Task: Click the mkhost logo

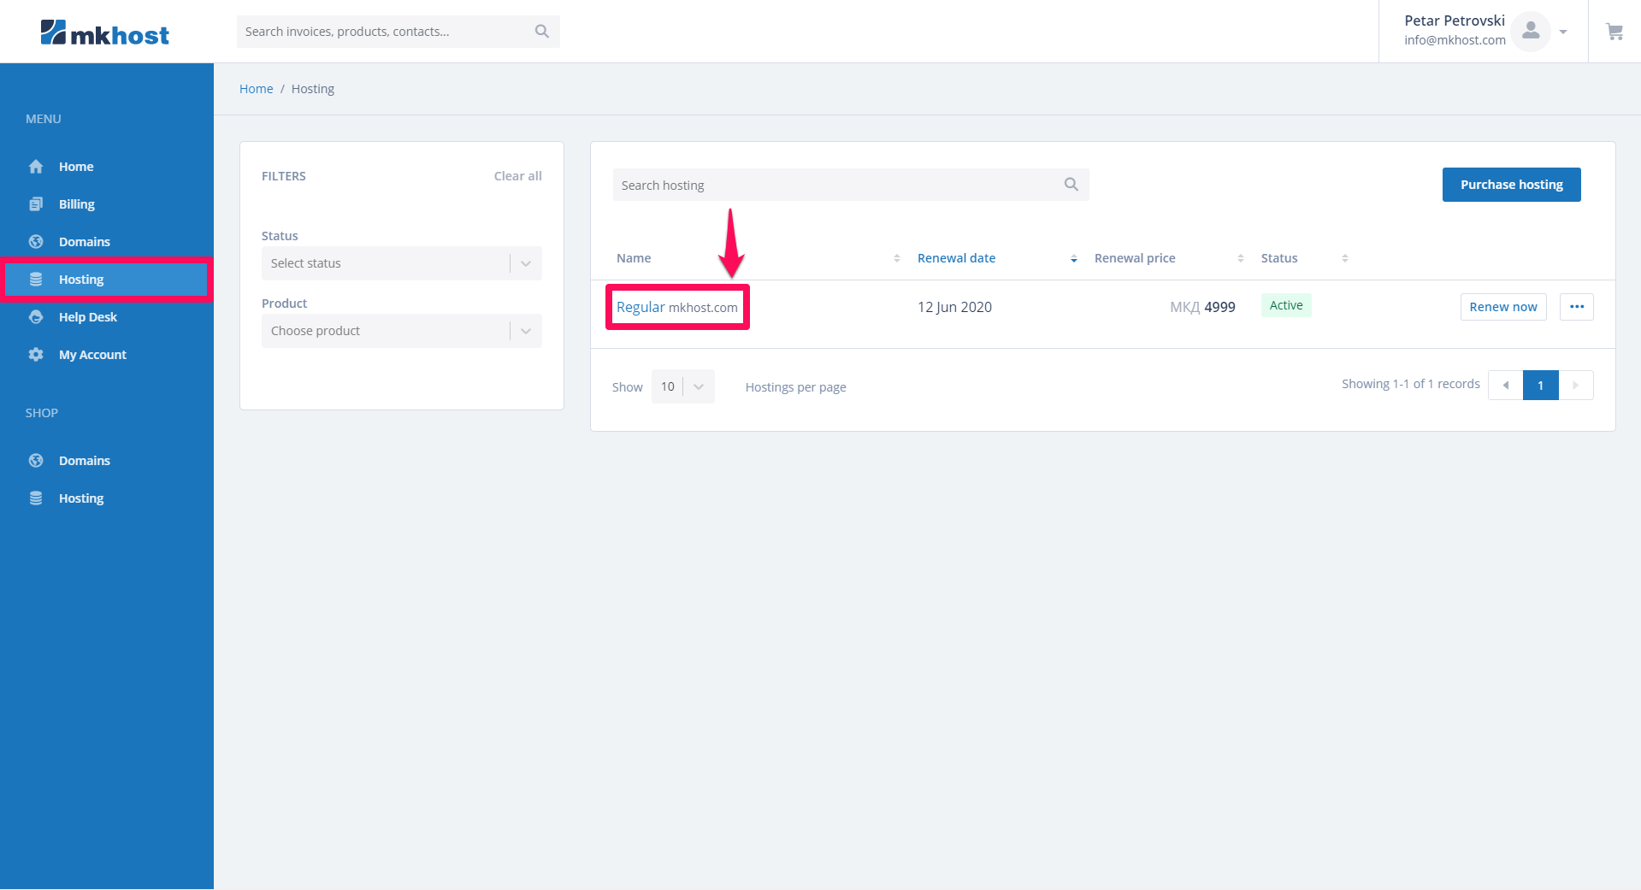Action: click(105, 33)
